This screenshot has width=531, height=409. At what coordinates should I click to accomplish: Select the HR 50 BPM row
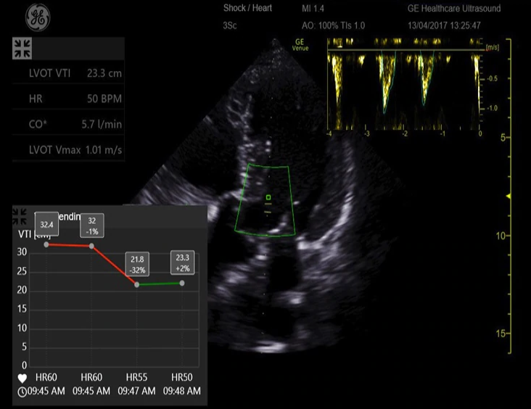click(68, 99)
